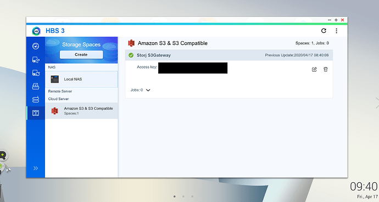The image size is (379, 202).
Task: Click the Storage Spaces panel title
Action: 81,44
